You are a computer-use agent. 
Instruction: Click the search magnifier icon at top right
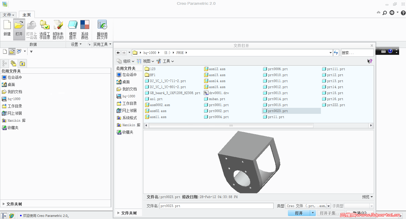point(385,13)
